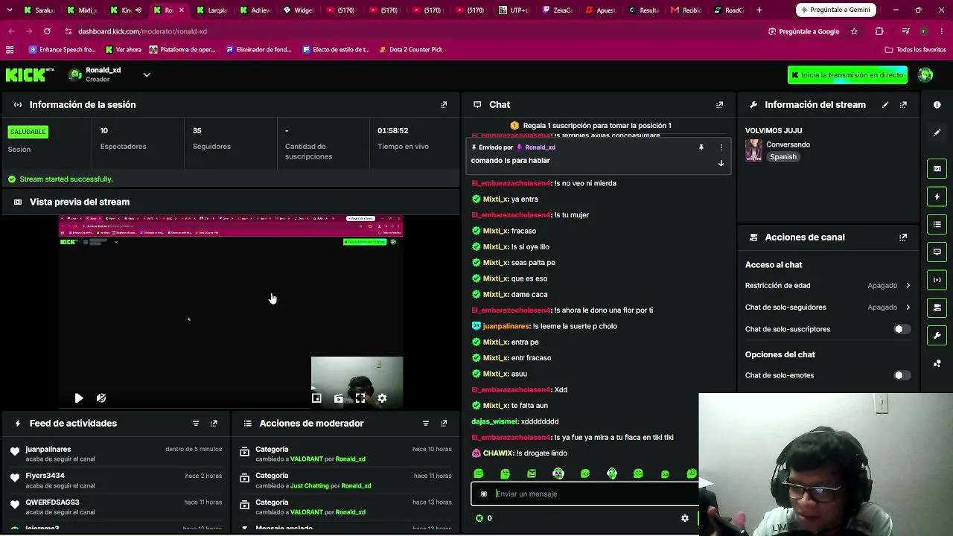This screenshot has height=536, width=953.
Task: Pop out the Chat panel
Action: (719, 105)
